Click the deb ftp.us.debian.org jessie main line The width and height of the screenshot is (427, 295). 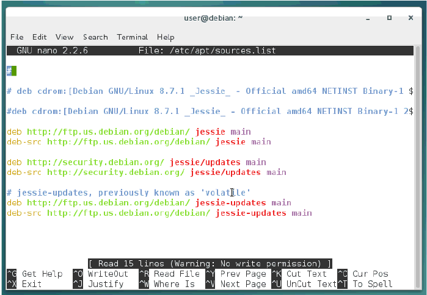click(129, 132)
